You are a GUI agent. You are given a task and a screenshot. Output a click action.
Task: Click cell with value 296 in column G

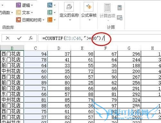coord(129,54)
